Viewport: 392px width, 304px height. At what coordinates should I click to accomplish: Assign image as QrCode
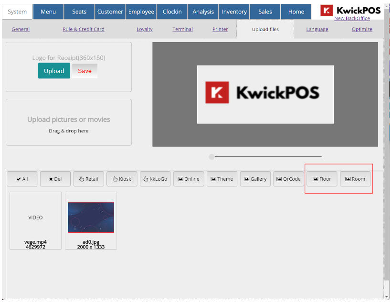click(x=288, y=179)
